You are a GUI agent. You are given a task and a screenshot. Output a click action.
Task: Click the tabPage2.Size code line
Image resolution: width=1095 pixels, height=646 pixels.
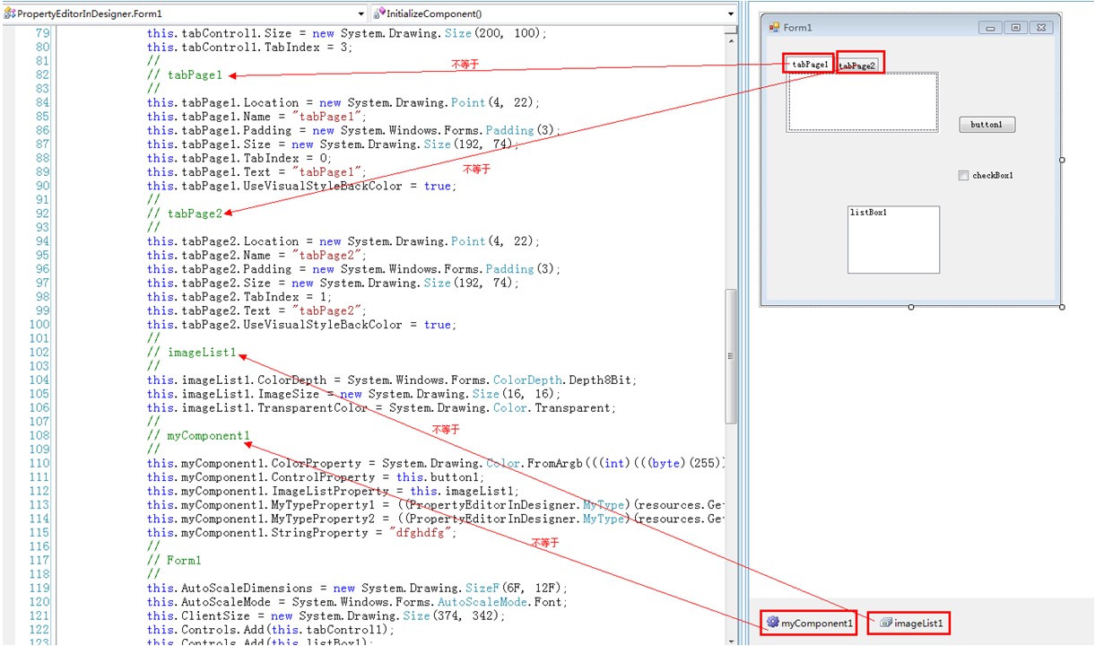click(334, 284)
